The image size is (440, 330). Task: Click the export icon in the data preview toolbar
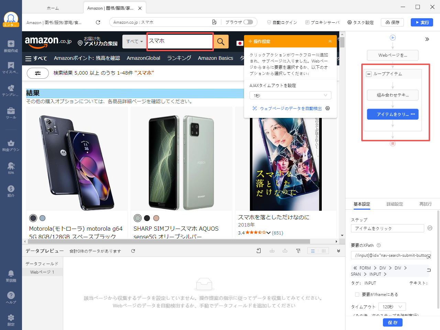pyautogui.click(x=285, y=251)
